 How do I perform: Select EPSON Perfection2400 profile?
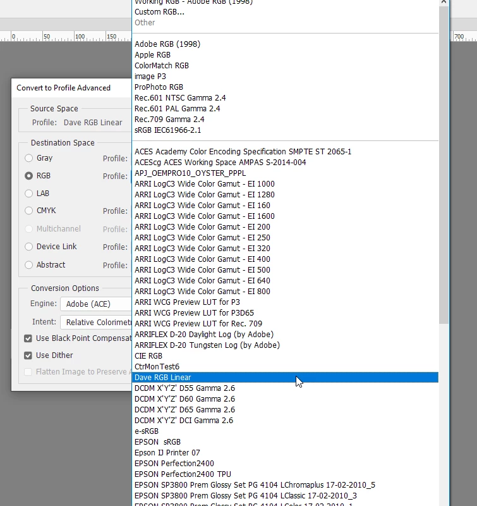tap(285, 464)
